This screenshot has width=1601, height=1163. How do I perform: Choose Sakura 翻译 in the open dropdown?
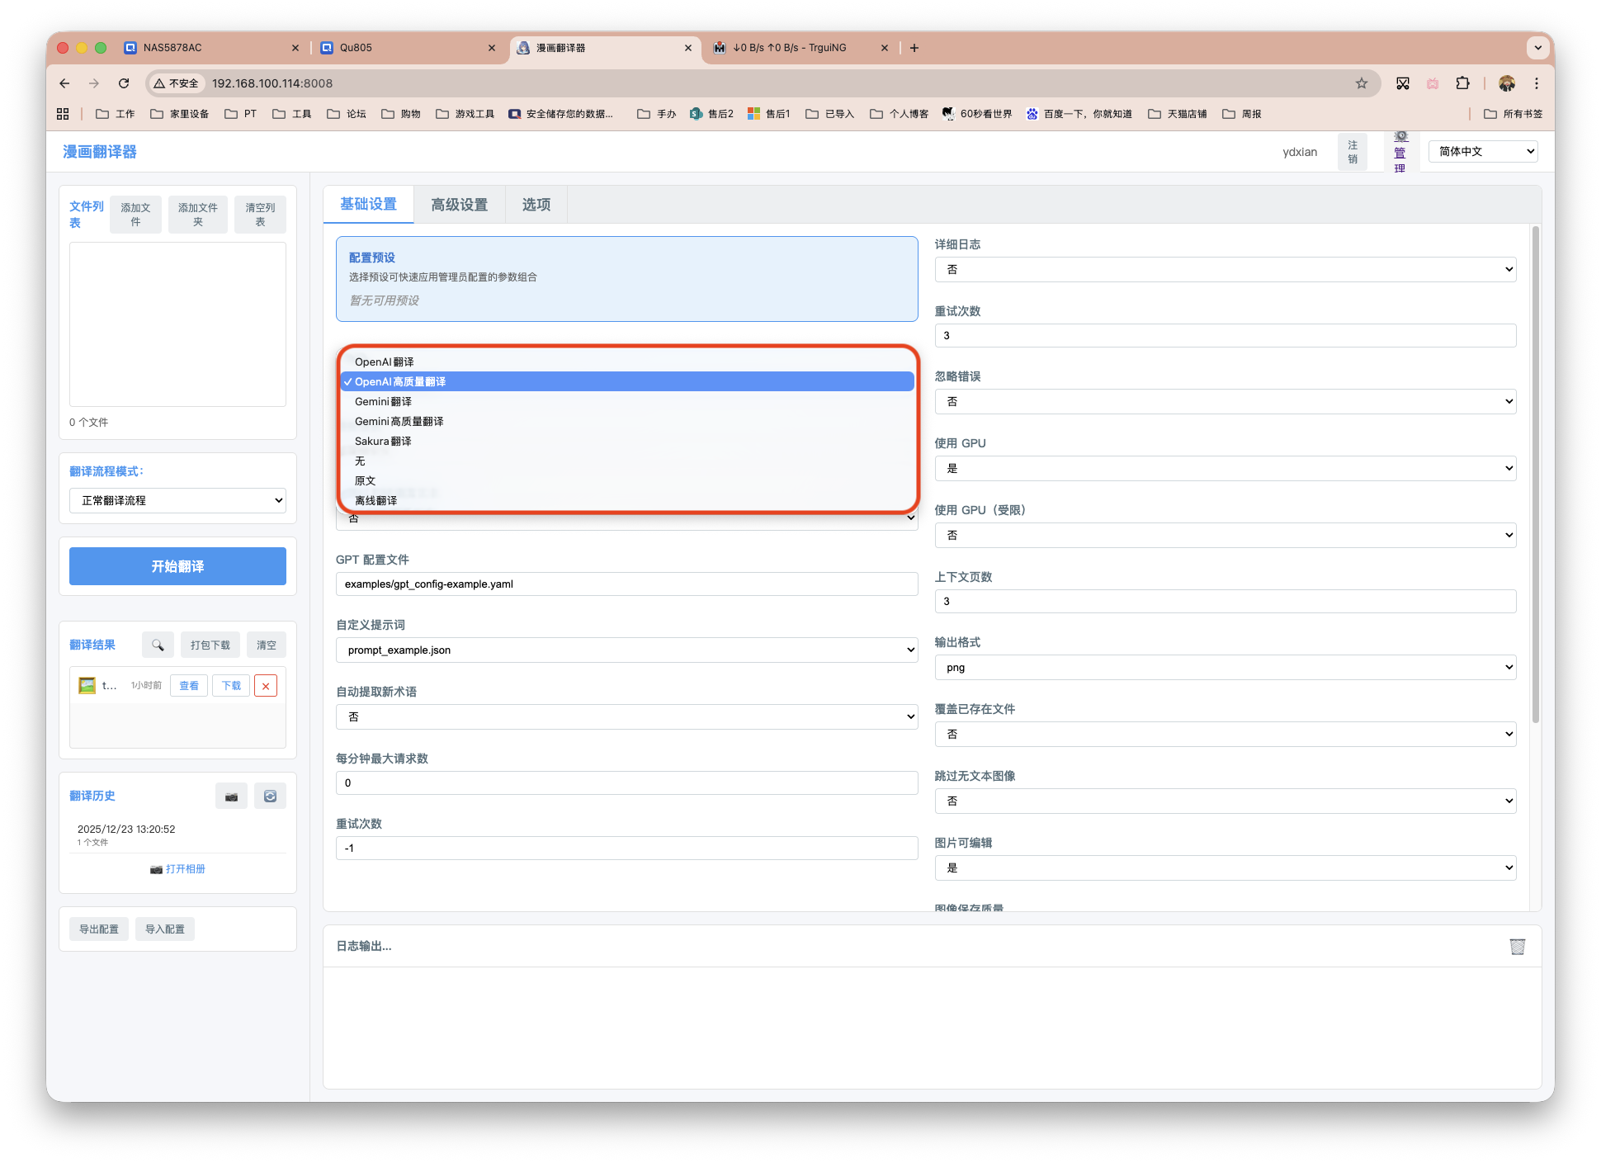pyautogui.click(x=383, y=442)
